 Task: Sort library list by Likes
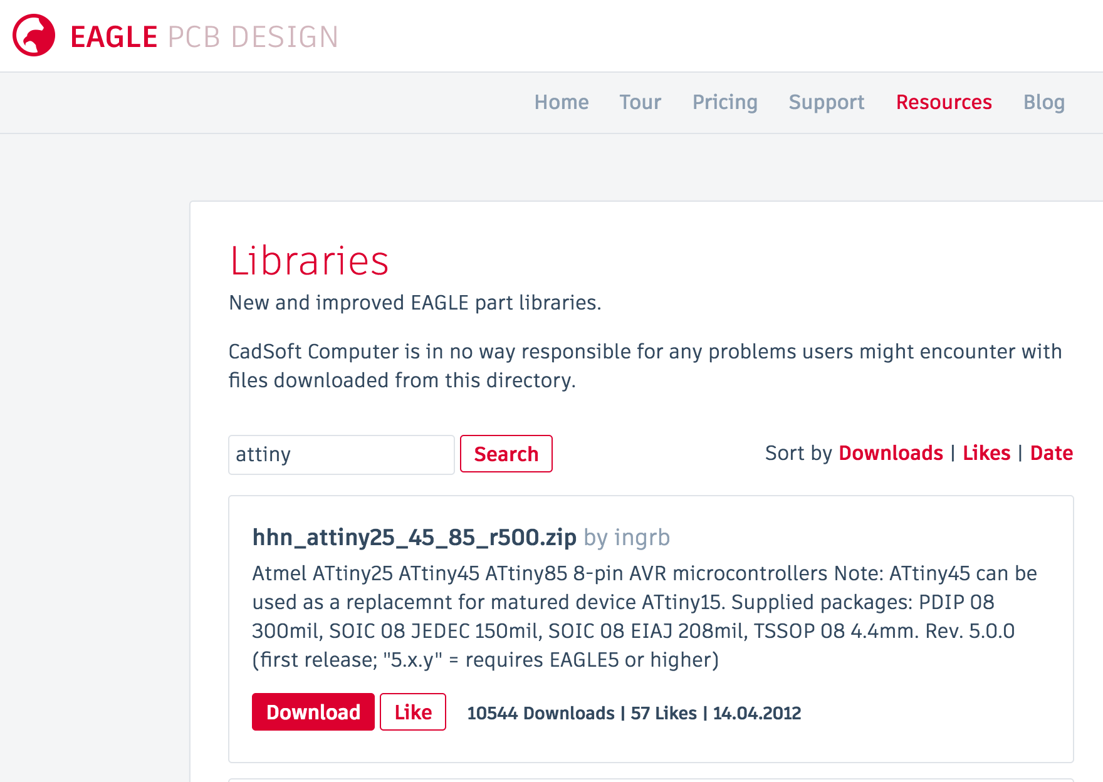pos(986,453)
